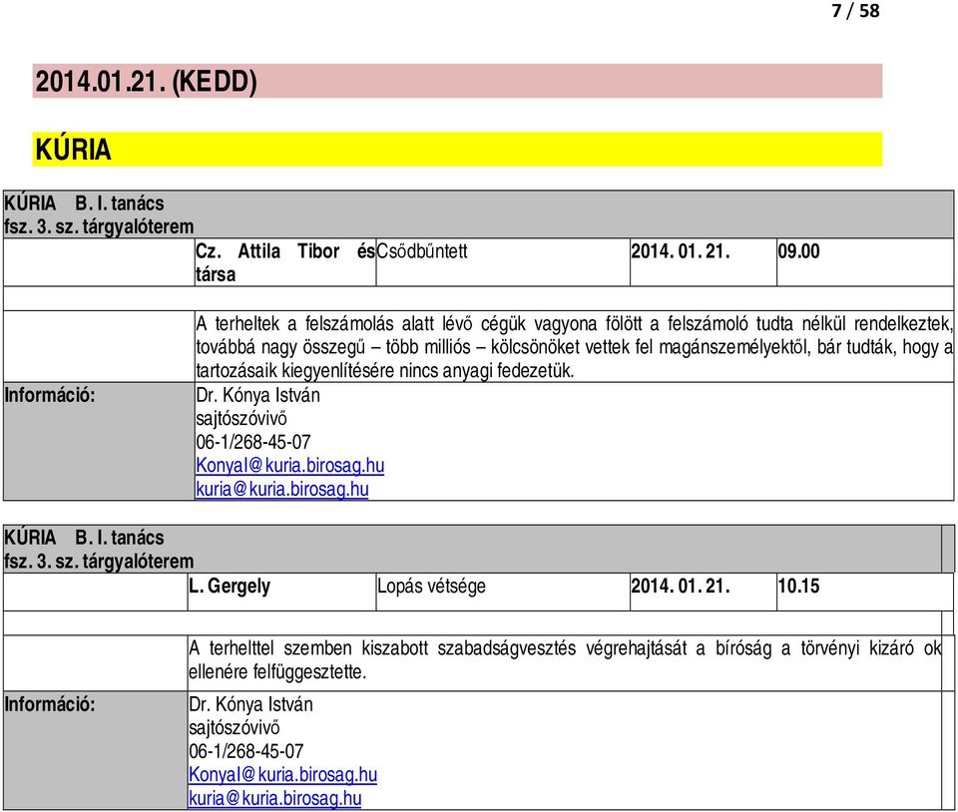Open the KonyaI@kuria.birosag.hu link under Csődbűntett case
The image size is (958, 812).
[289, 465]
